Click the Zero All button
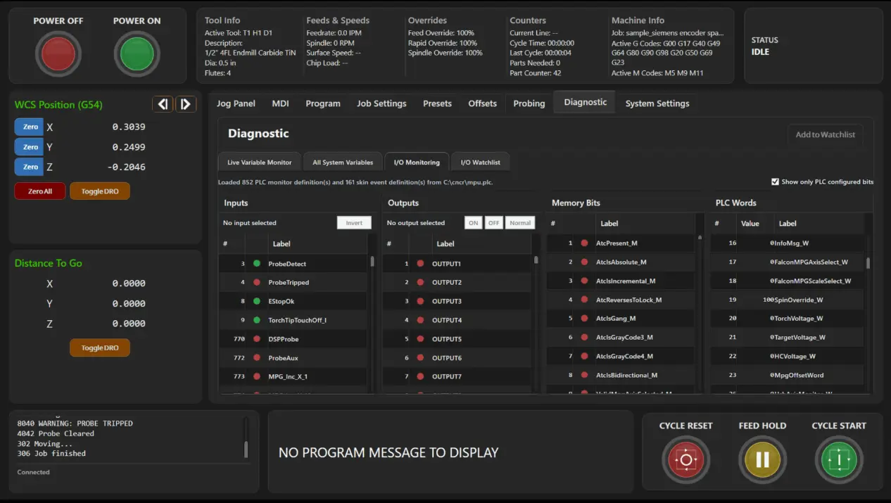This screenshot has height=503, width=891. pos(40,191)
